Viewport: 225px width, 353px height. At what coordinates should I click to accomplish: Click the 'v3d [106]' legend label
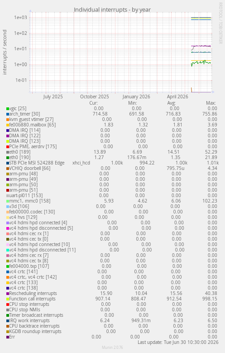point(19,206)
